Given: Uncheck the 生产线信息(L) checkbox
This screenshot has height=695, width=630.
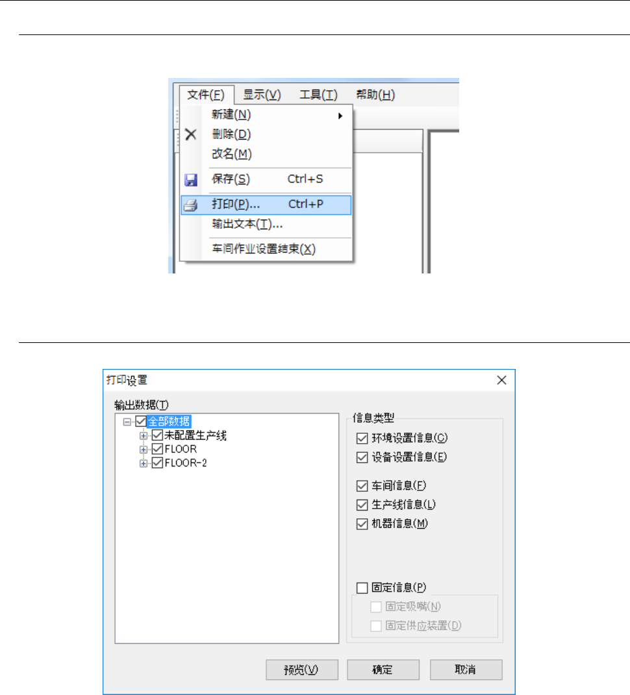Looking at the screenshot, I should [x=362, y=505].
